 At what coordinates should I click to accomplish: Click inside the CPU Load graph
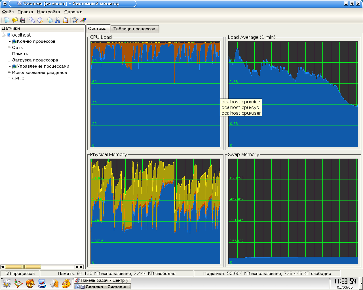pyautogui.click(x=155, y=94)
